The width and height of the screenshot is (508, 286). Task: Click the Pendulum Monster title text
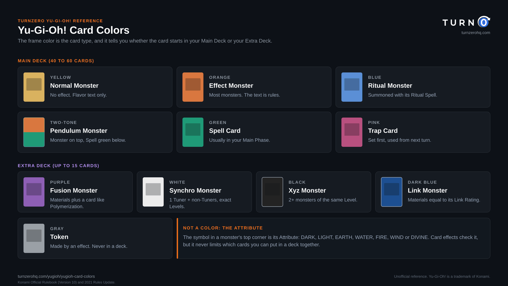click(x=79, y=131)
